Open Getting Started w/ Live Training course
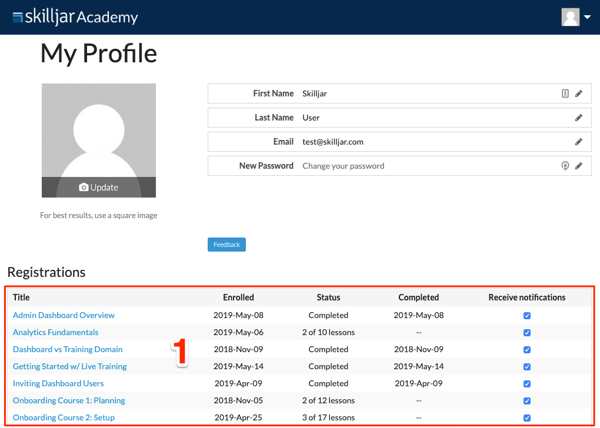The image size is (600, 428). point(69,366)
